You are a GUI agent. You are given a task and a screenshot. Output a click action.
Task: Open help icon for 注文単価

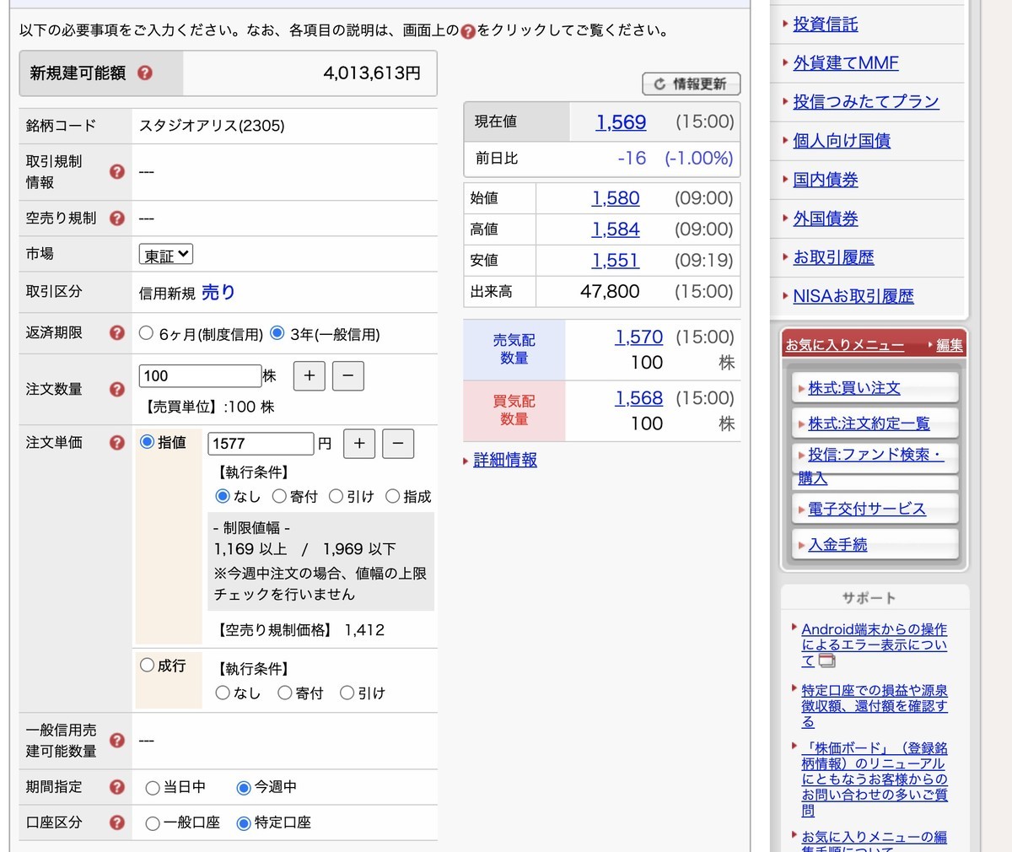(x=117, y=442)
